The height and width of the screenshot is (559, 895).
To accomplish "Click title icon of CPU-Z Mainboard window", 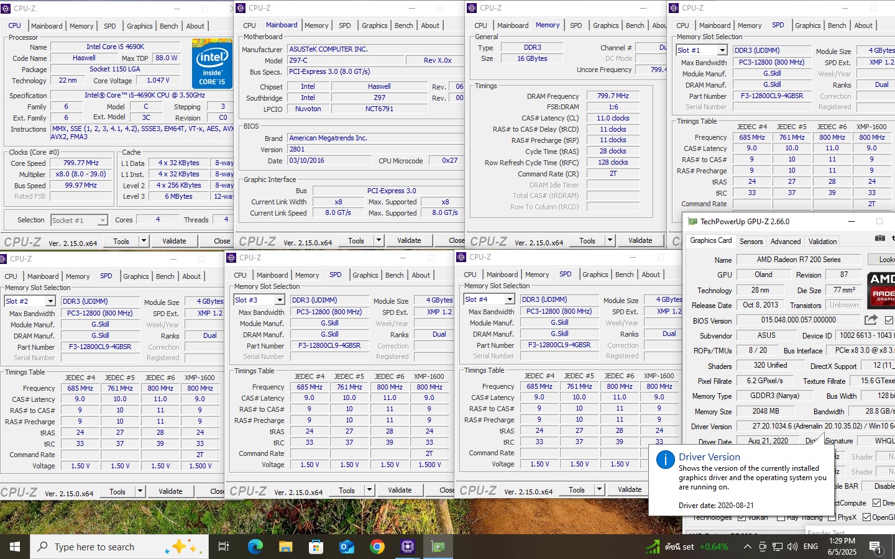I will (241, 7).
